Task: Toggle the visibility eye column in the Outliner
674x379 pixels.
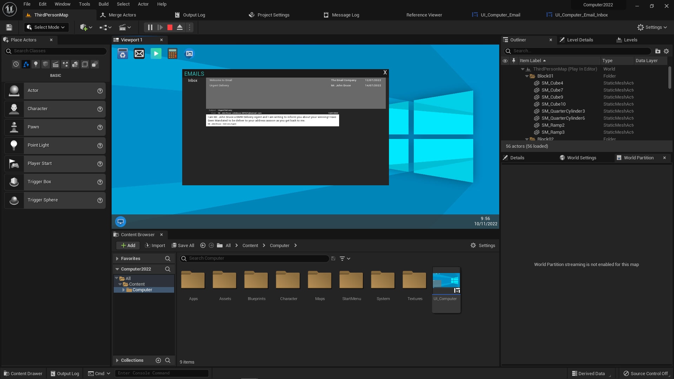Action: point(505,61)
